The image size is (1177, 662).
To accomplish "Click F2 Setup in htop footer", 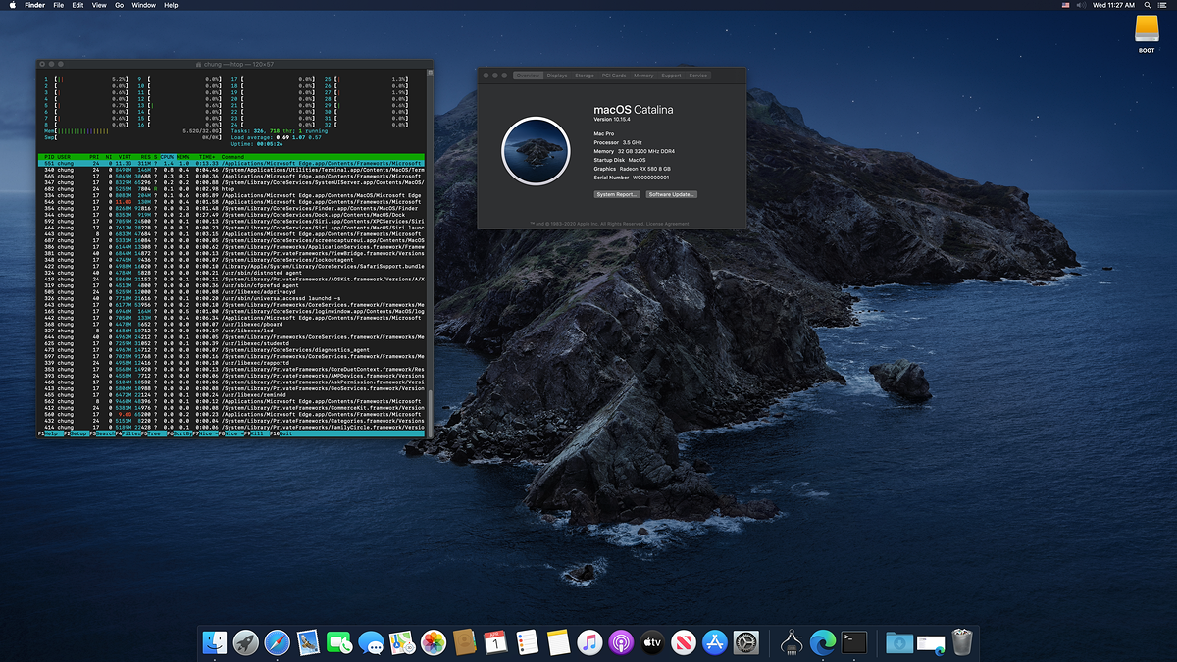I will [x=78, y=433].
